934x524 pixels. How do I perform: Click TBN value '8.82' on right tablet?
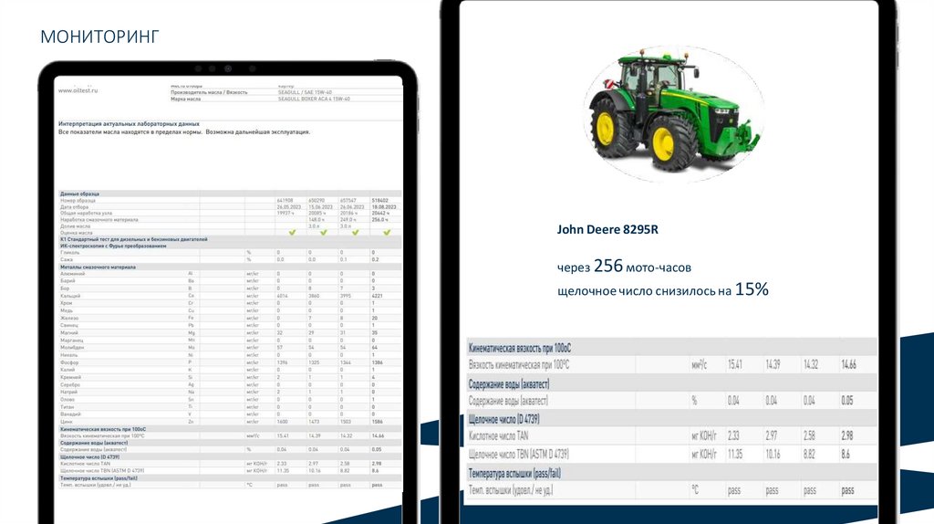pos(810,455)
